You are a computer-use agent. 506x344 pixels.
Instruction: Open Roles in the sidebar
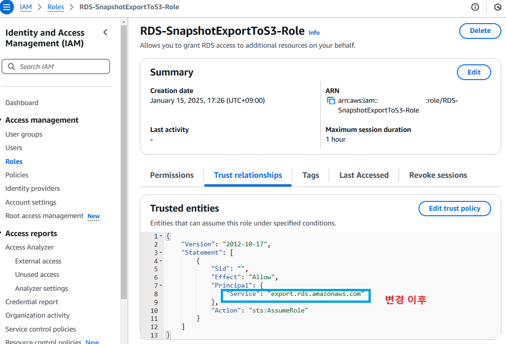point(14,162)
